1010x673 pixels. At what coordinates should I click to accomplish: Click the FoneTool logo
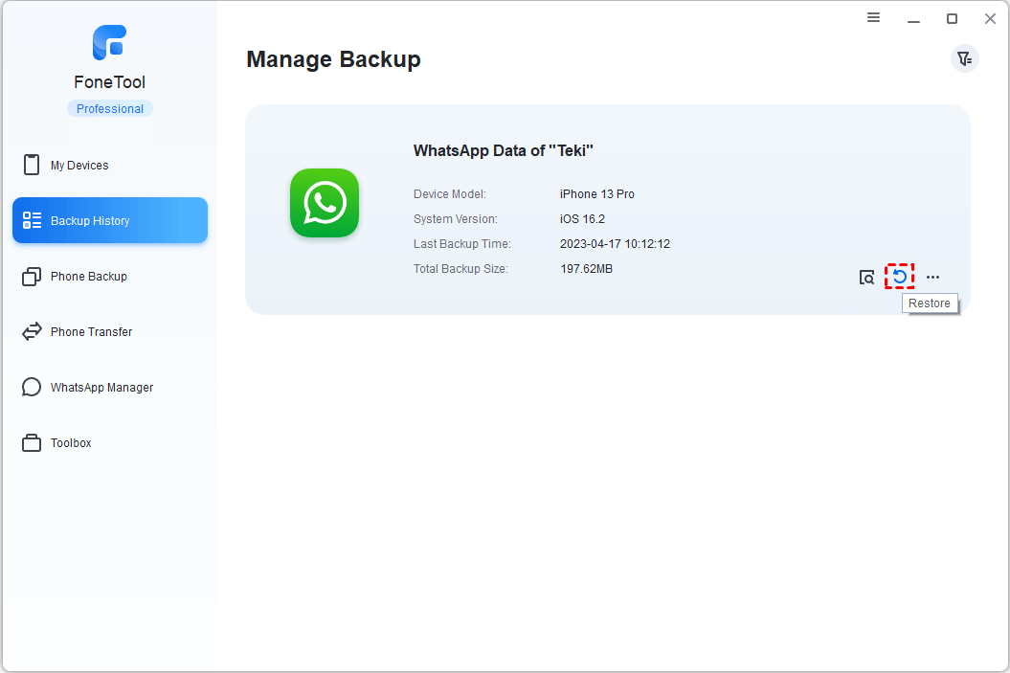tap(109, 42)
